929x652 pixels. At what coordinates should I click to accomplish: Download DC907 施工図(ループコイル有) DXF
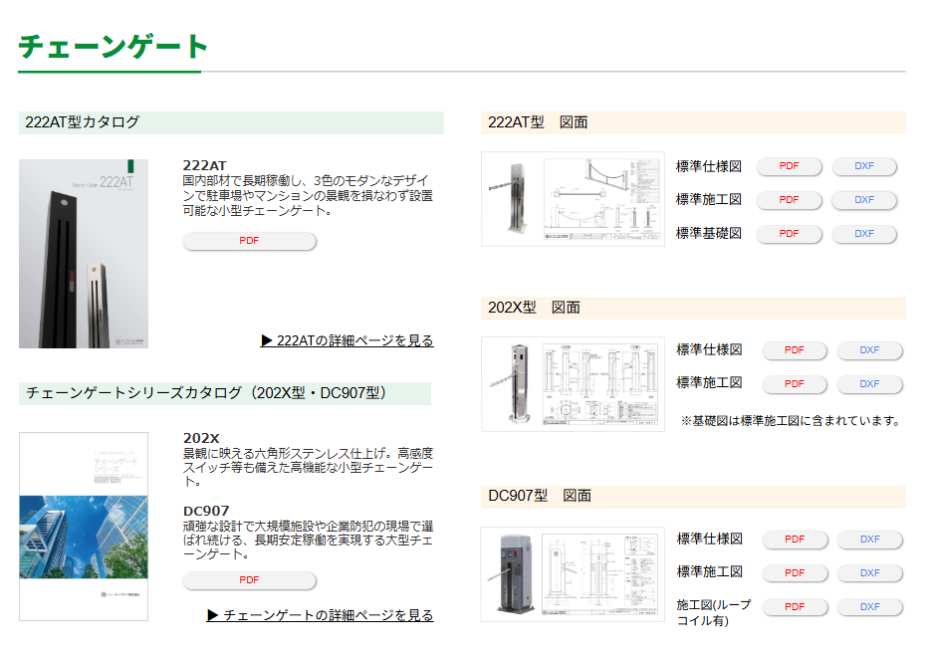869,607
